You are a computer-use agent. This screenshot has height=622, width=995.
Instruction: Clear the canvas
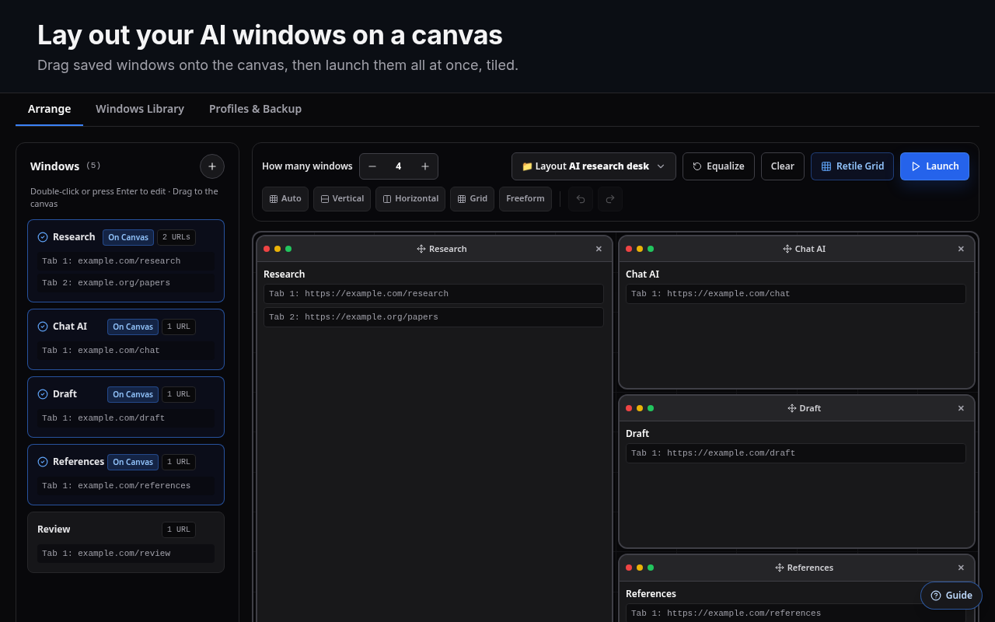[x=783, y=166]
